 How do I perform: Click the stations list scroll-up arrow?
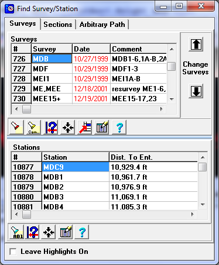[203, 157]
